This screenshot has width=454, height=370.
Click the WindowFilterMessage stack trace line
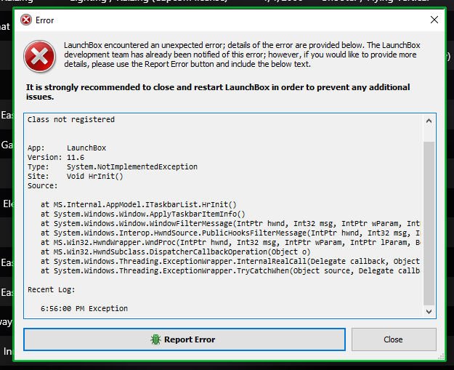pos(230,223)
